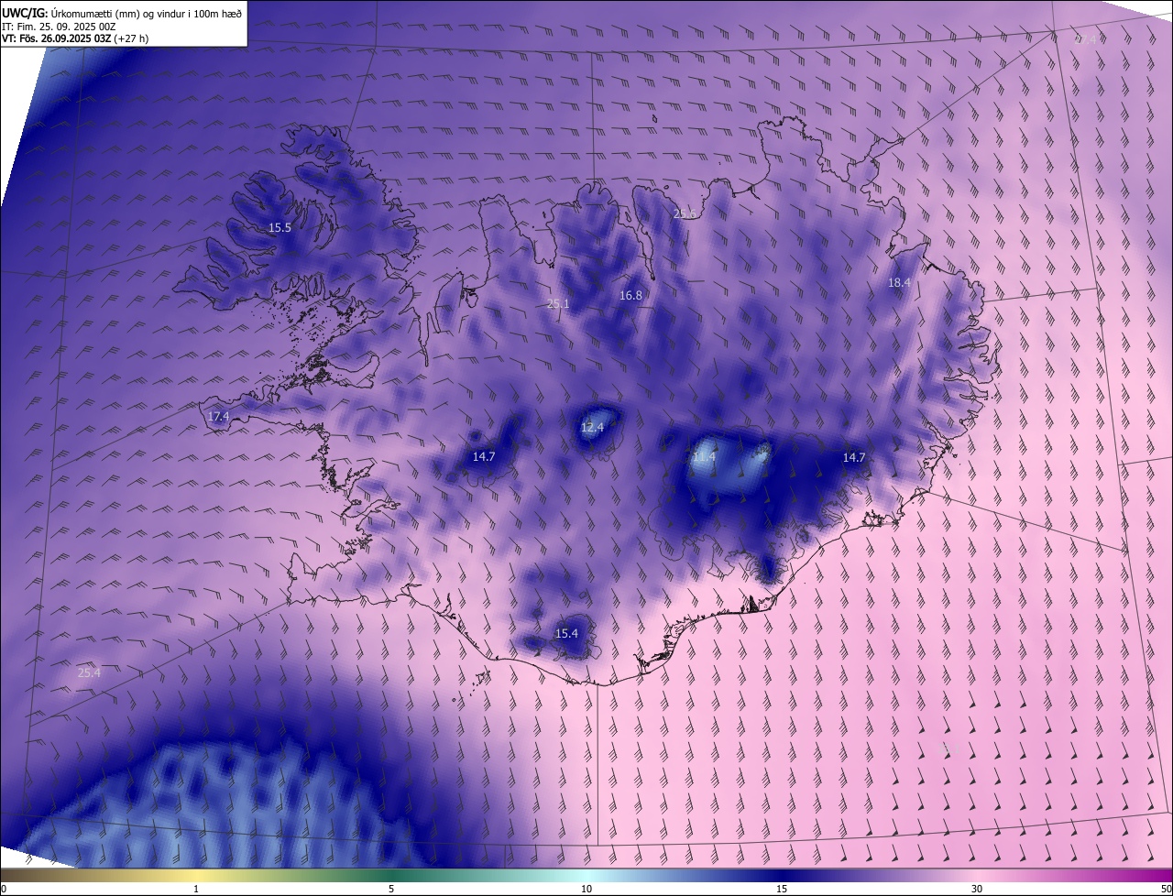The image size is (1173, 896).
Task: Click the '50' tick on the colour scale
Action: point(1166,889)
